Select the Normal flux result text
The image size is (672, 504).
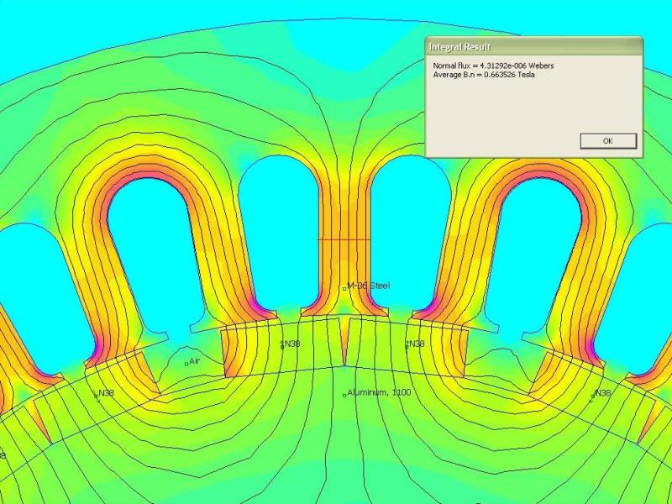pyautogui.click(x=492, y=66)
